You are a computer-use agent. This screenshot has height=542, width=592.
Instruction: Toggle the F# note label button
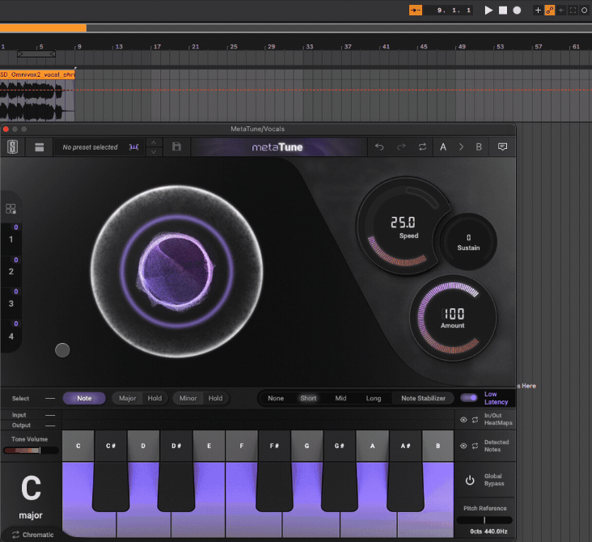pos(274,446)
